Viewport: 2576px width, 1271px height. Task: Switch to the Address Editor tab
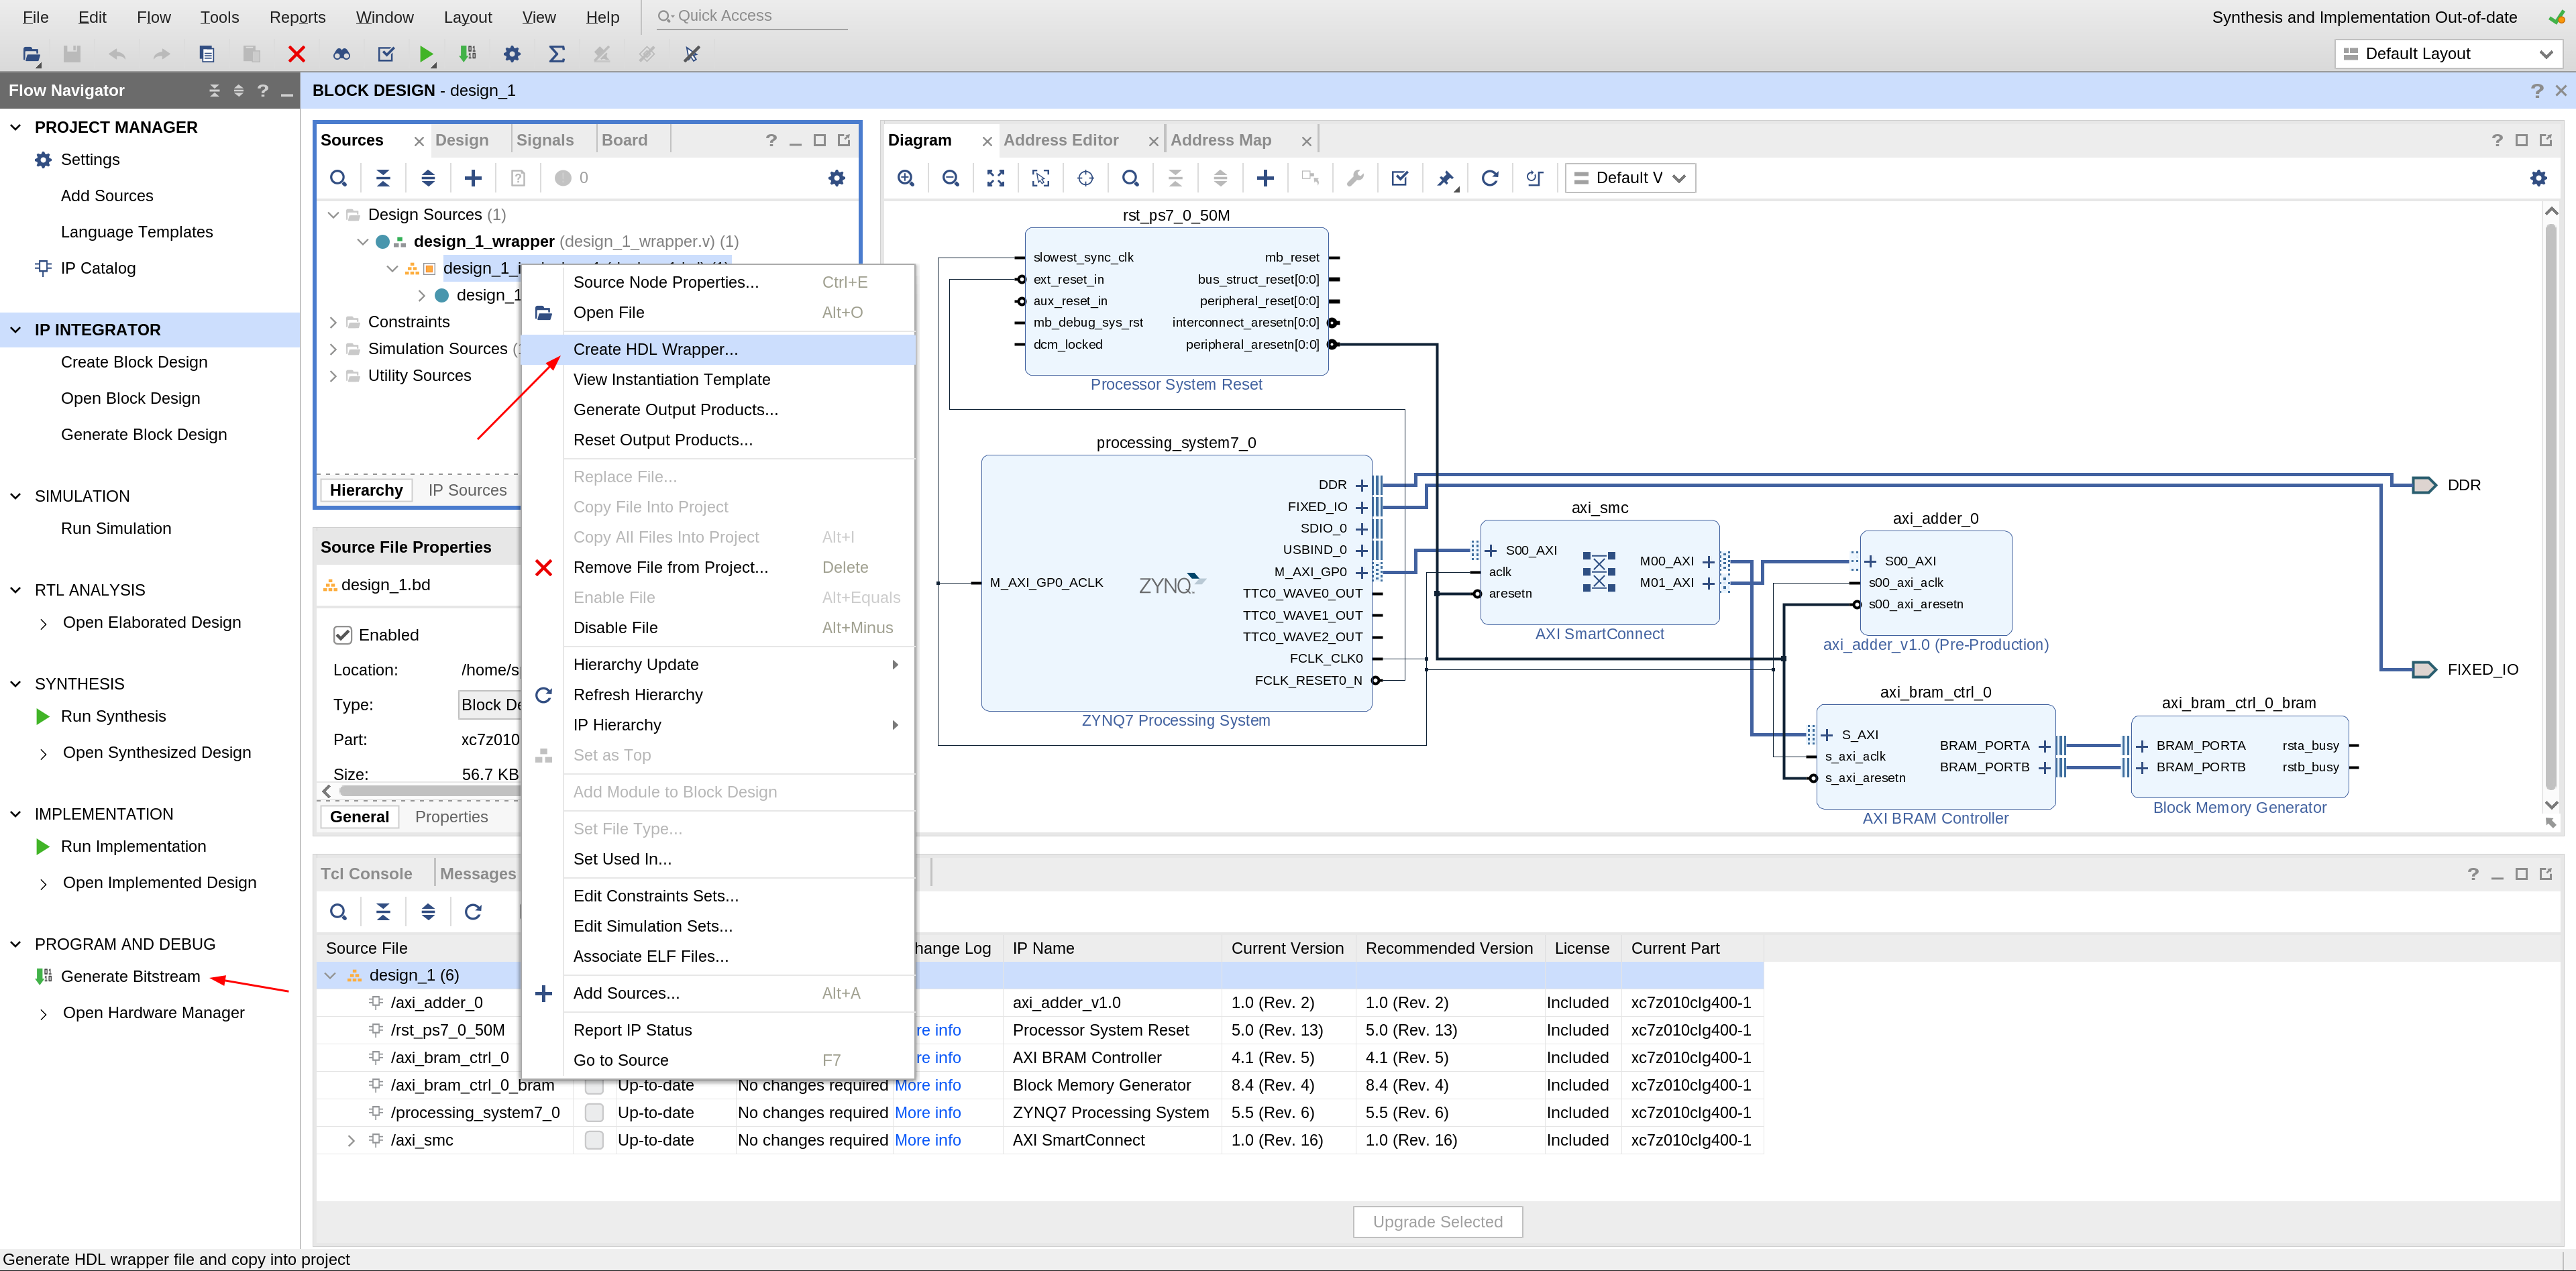pyautogui.click(x=1062, y=139)
